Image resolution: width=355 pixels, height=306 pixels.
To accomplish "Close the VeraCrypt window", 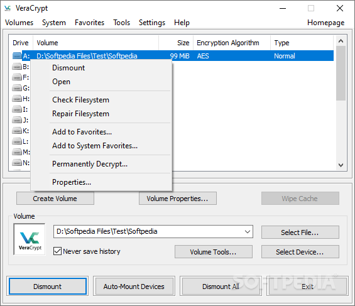I will [339, 8].
